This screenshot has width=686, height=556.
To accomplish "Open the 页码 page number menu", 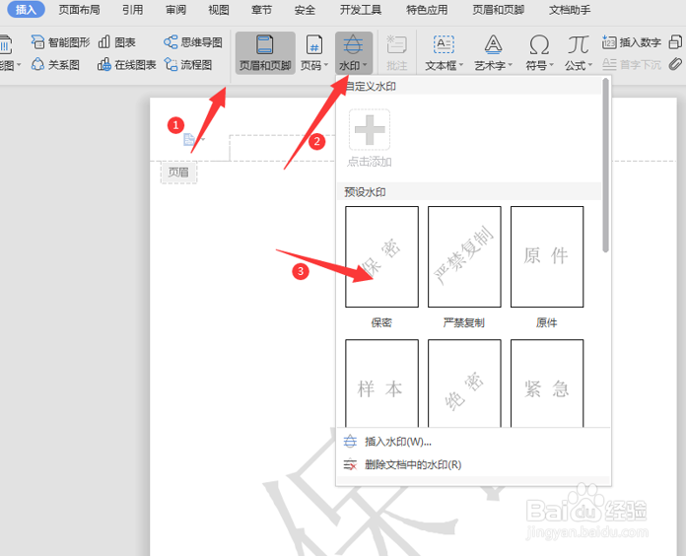I will 313,66.
